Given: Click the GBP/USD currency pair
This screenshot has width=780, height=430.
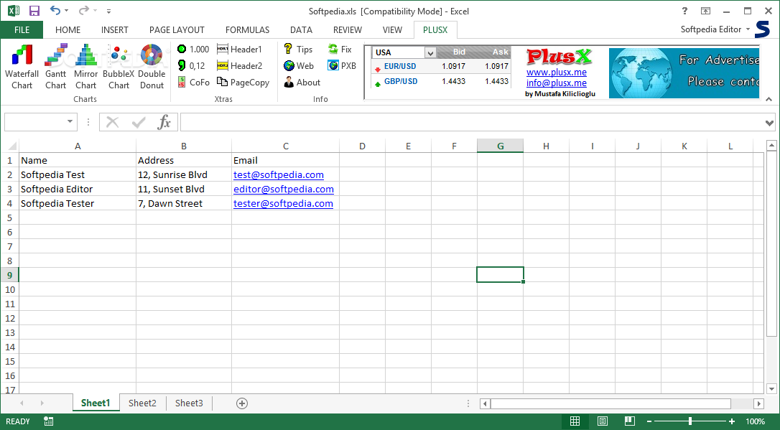Looking at the screenshot, I should click(401, 81).
